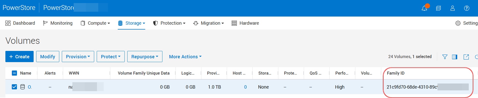This screenshot has height=98, width=478.
Task: Click the Prote... column header
Action: (x=290, y=73)
